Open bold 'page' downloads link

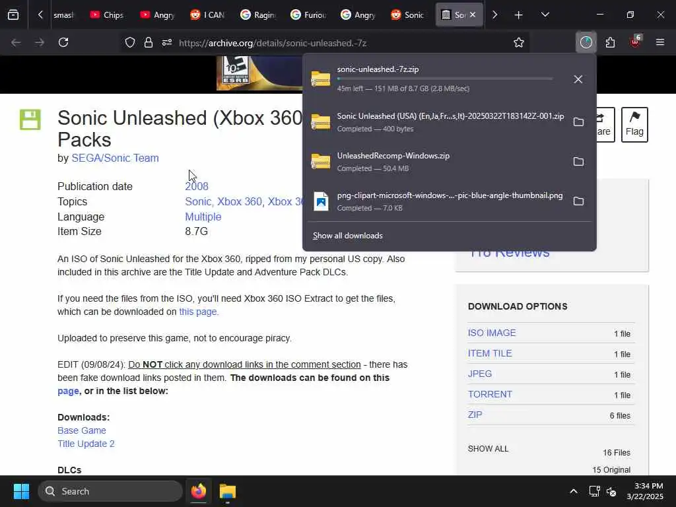(x=68, y=391)
